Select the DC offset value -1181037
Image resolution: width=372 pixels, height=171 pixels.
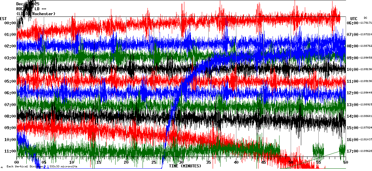pyautogui.click(x=366, y=140)
